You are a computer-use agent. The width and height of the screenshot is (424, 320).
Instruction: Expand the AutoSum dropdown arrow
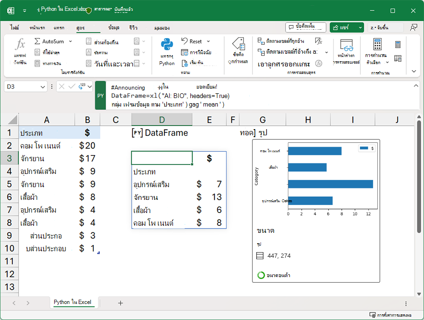tap(70, 41)
